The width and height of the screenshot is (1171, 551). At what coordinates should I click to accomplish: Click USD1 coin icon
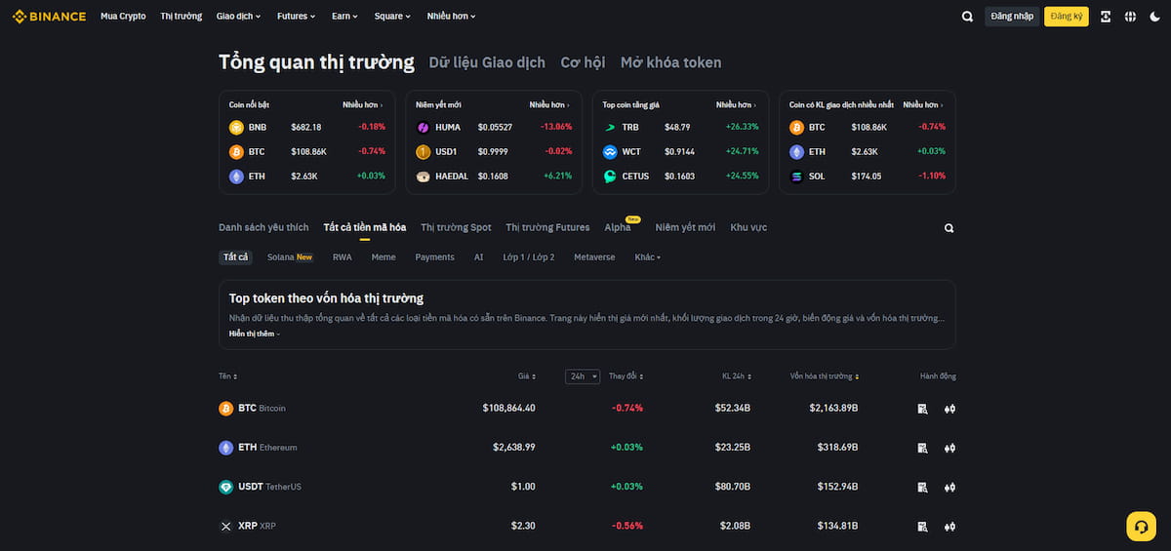[x=423, y=152]
